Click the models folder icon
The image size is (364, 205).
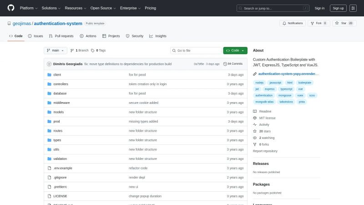click(49, 112)
